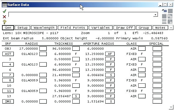Image resolution: width=175 pixels, height=111 pixels.
Task: Select the surface 4 row button
Action: pyautogui.click(x=8, y=65)
